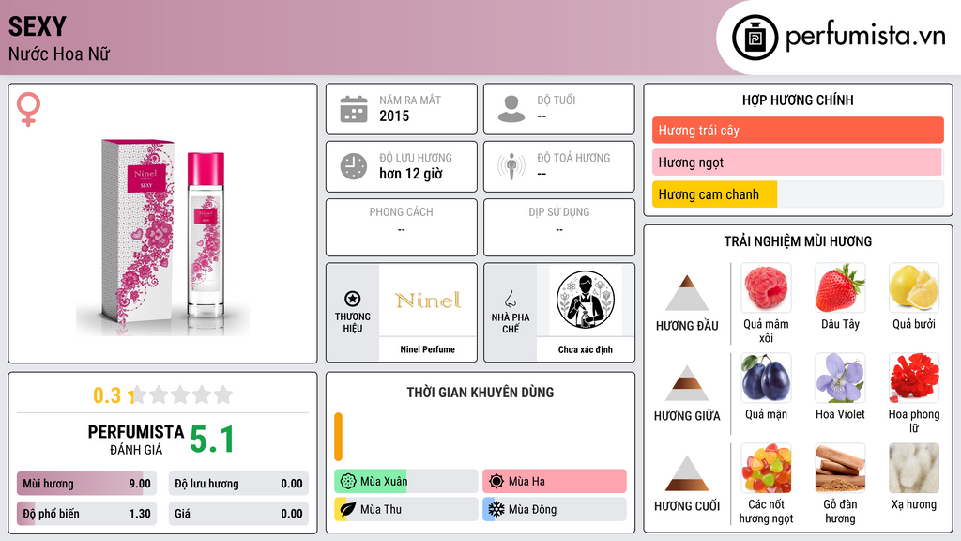Open the Gỗ đàn hương sandalwood image

click(840, 468)
